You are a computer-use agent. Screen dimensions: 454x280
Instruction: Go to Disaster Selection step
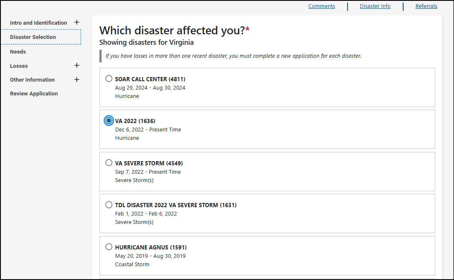(x=33, y=37)
